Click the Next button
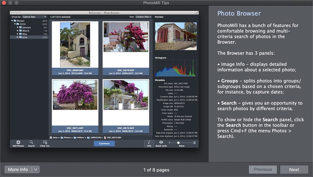313x177 pixels. (x=294, y=170)
